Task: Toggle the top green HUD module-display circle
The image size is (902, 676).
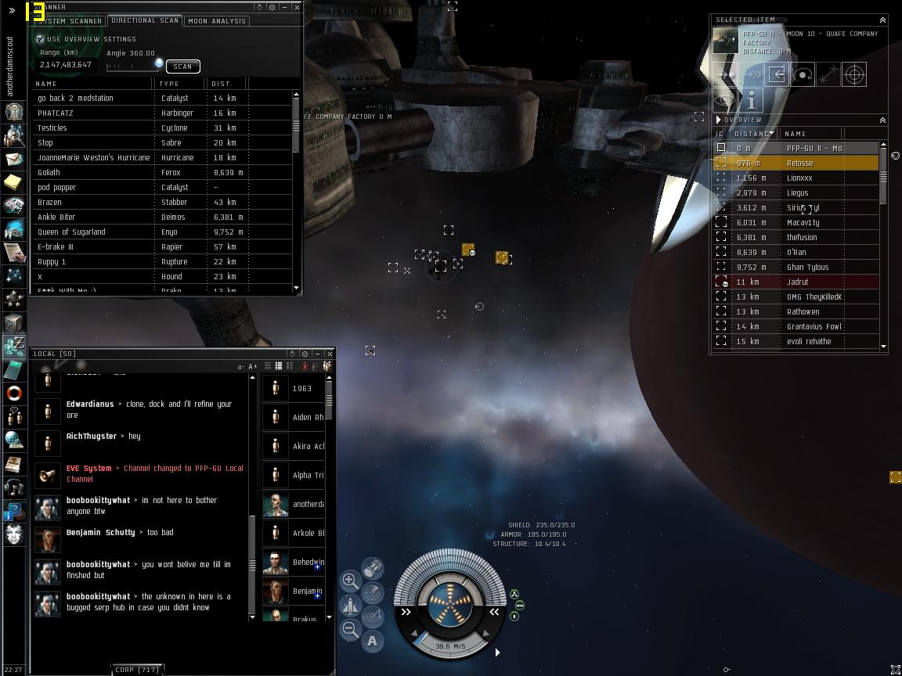Action: coord(514,595)
